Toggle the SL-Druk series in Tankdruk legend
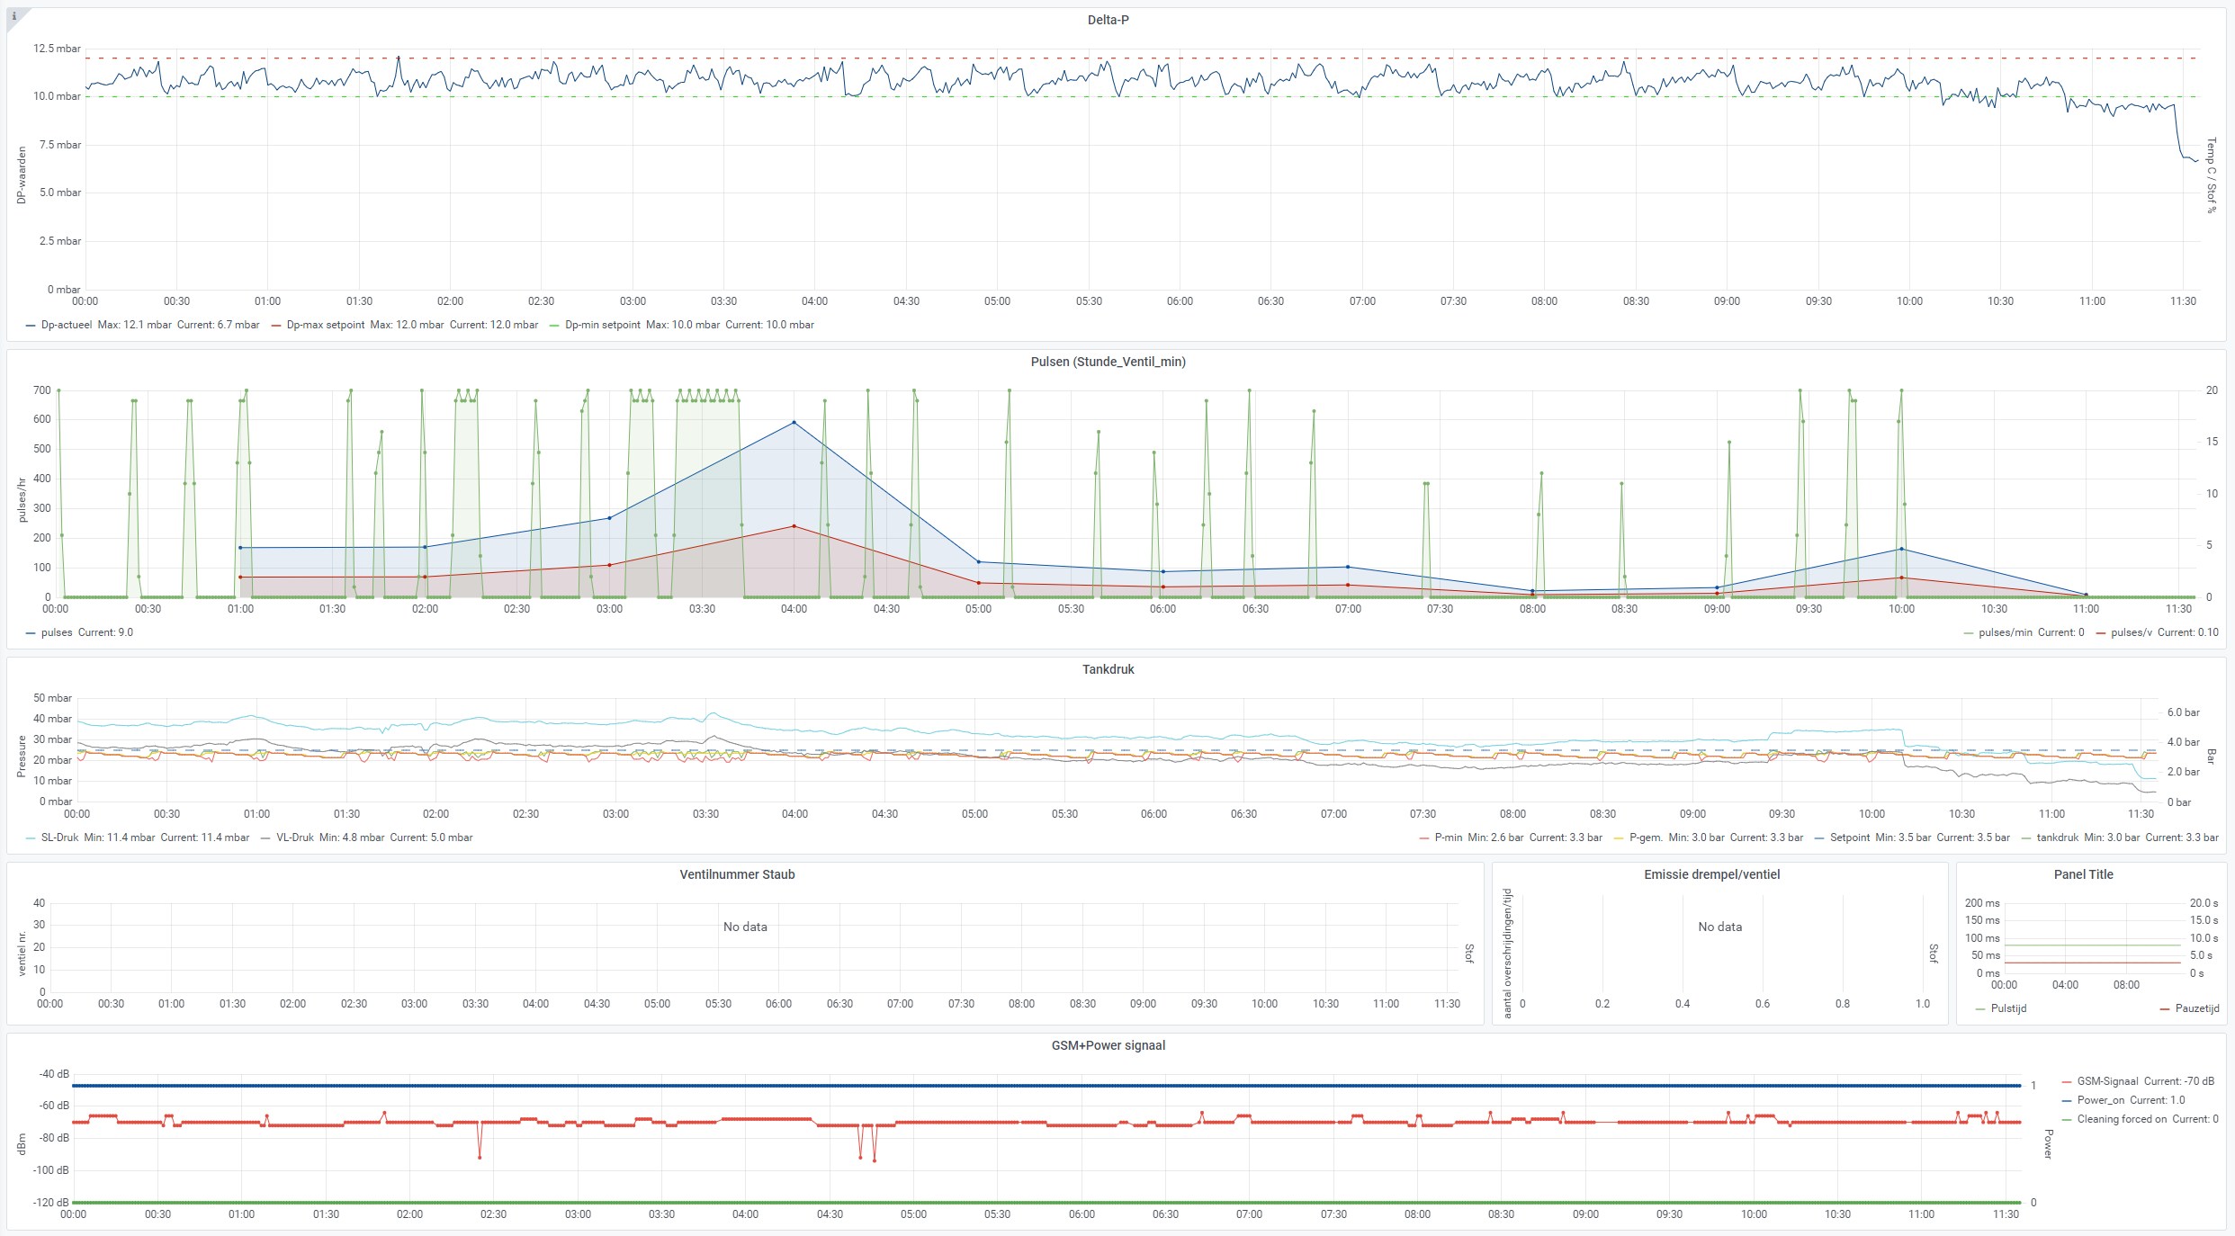Screen dimensions: 2235x1236 (x=59, y=837)
